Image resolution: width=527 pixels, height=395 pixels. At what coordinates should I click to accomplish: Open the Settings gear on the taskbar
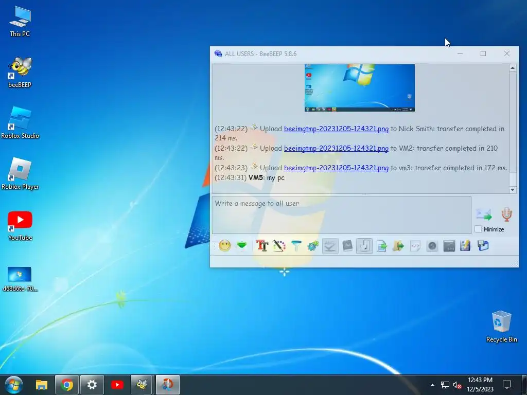click(92, 385)
